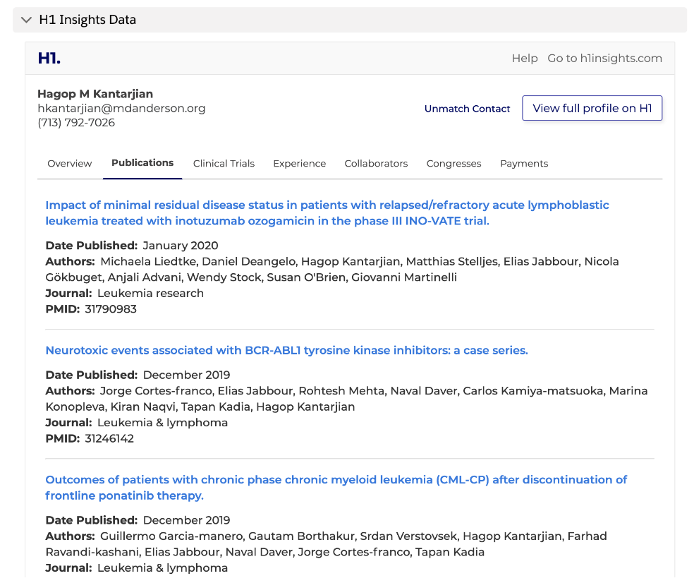
Task: Switch to the Overview tab
Action: click(70, 164)
